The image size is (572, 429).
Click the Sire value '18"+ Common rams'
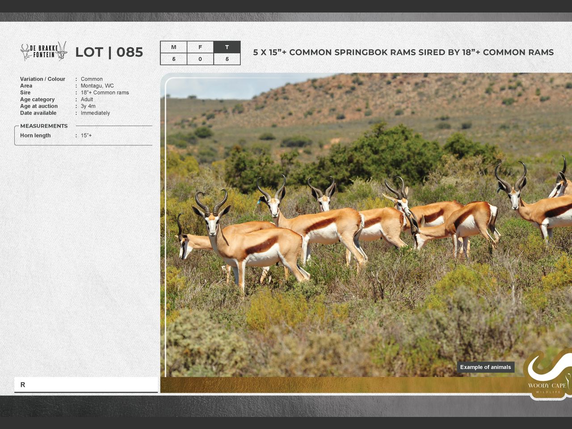click(105, 93)
